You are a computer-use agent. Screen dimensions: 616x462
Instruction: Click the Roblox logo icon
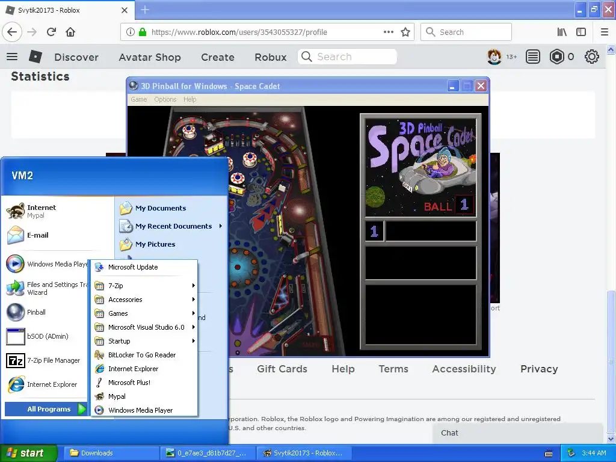click(35, 57)
